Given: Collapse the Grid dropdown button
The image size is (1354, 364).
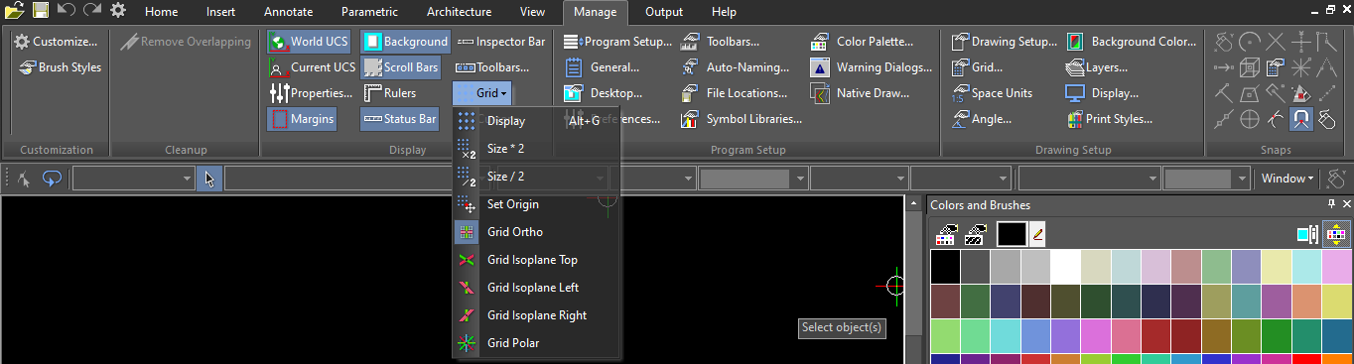Looking at the screenshot, I should coord(482,93).
